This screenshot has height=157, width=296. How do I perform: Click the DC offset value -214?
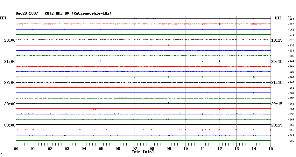pos(291,19)
